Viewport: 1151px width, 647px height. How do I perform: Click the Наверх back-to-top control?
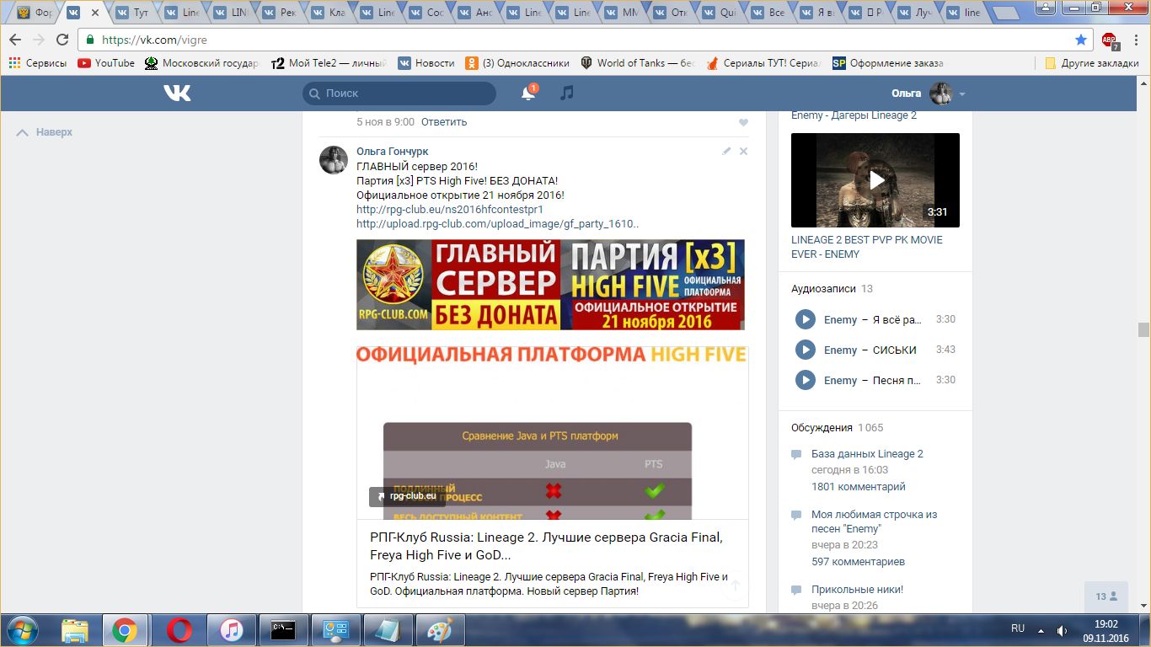click(46, 132)
